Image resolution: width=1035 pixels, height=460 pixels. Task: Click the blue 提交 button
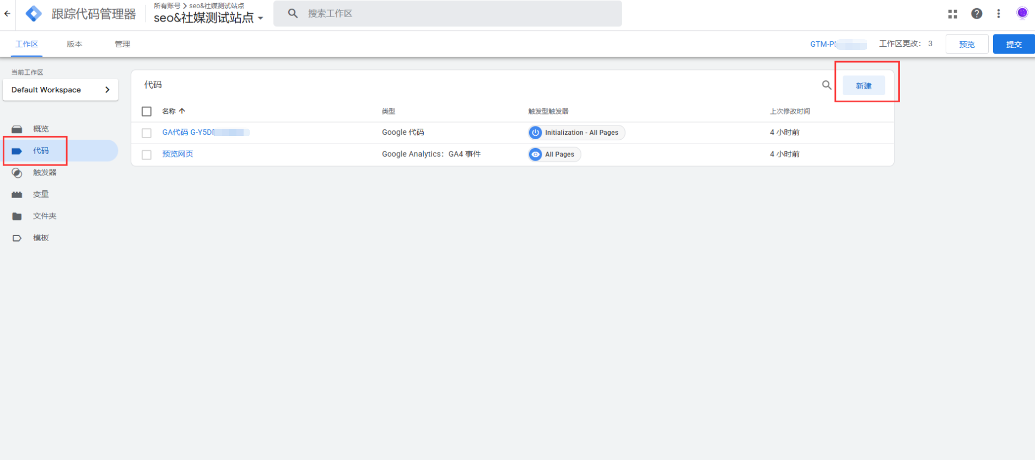pos(1014,44)
